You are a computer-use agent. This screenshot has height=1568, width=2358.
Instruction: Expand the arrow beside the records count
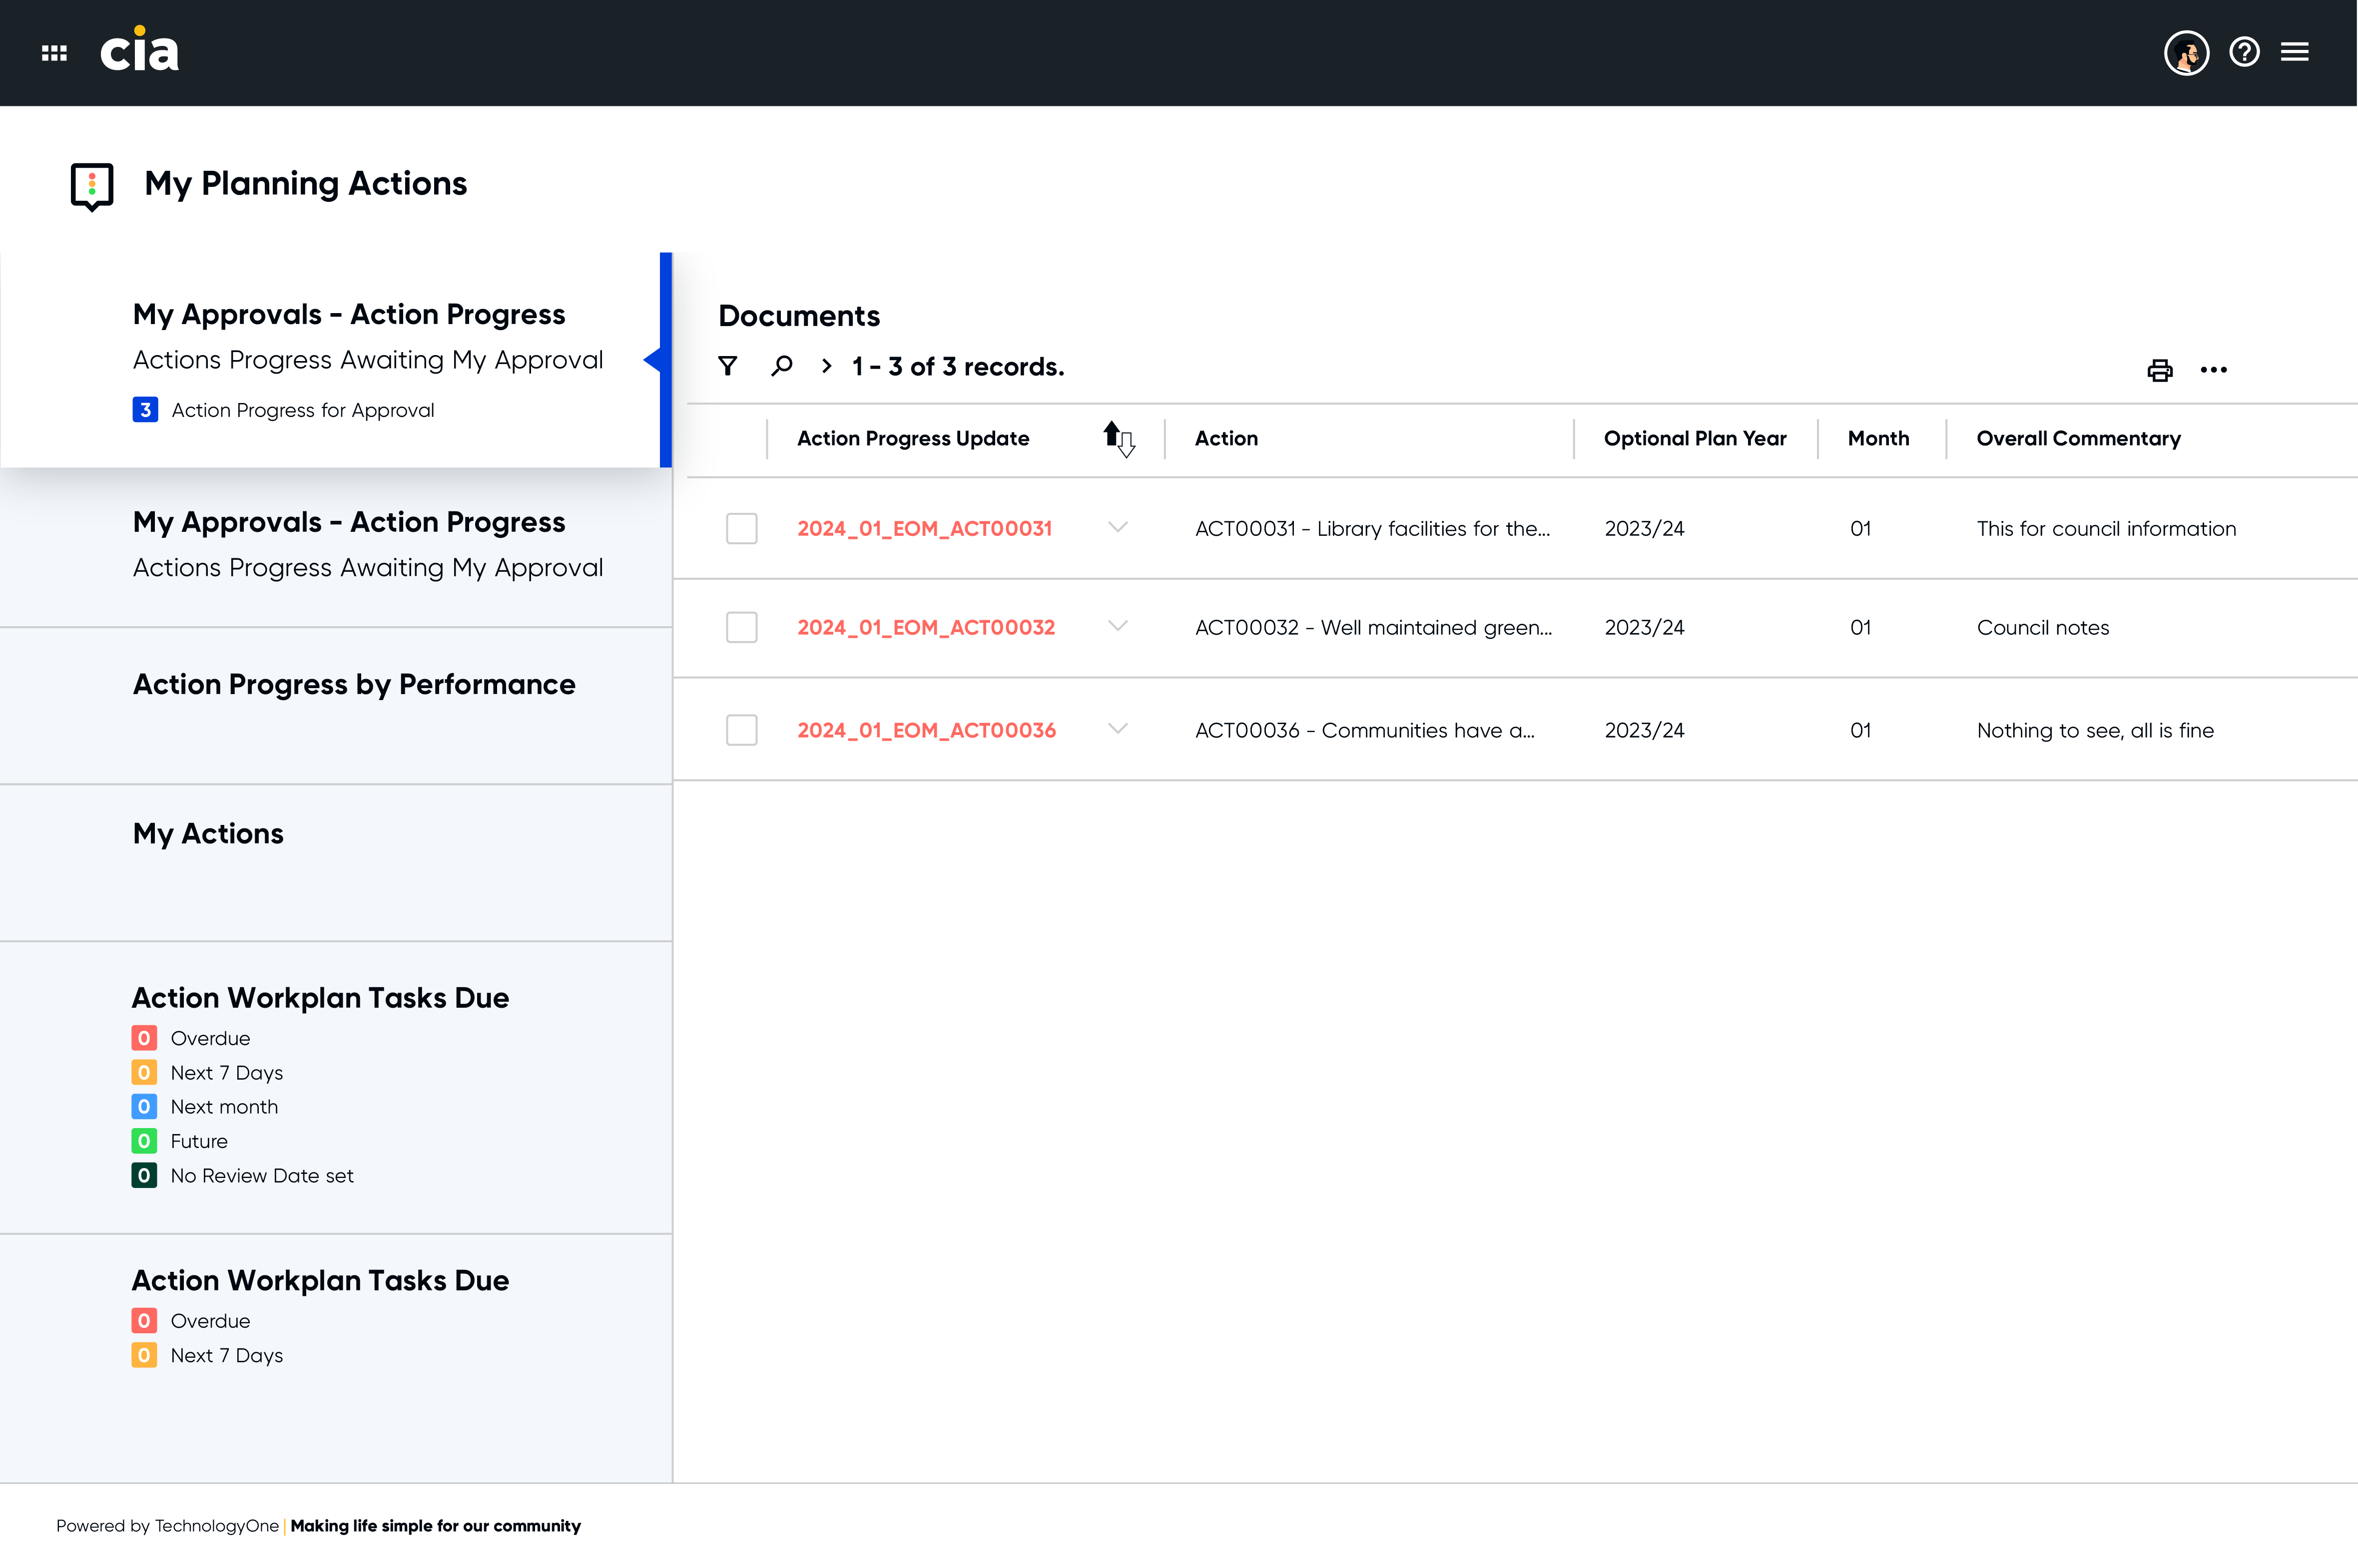click(x=826, y=366)
